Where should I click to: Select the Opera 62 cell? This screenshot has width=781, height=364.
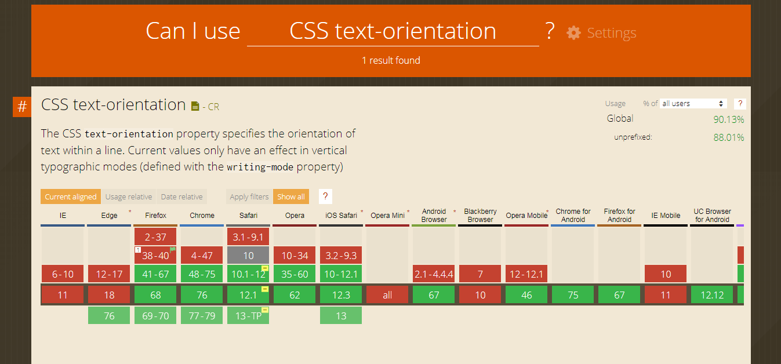pos(295,295)
